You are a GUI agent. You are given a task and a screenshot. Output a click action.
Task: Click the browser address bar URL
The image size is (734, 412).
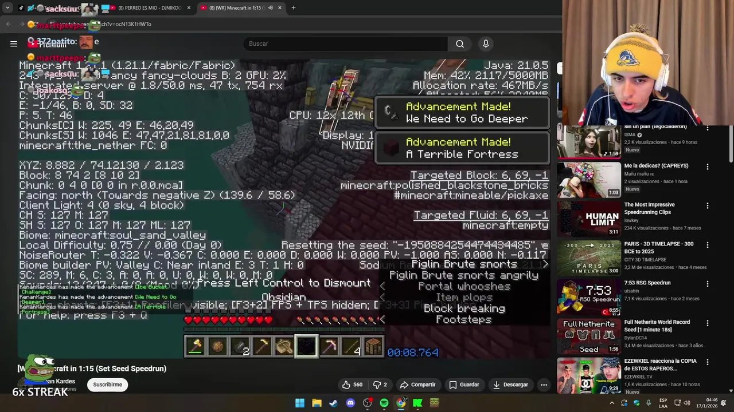[x=287, y=24]
